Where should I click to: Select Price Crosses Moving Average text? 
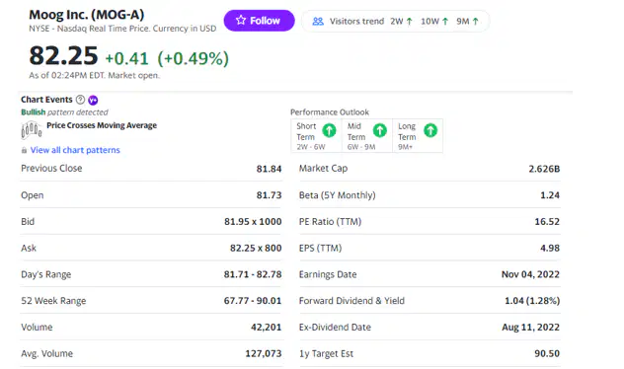(102, 125)
